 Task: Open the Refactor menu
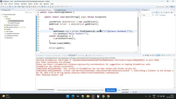coord(17,4)
